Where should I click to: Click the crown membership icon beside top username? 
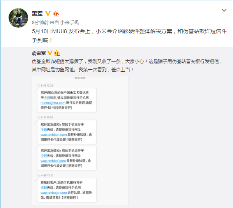coord(56,14)
